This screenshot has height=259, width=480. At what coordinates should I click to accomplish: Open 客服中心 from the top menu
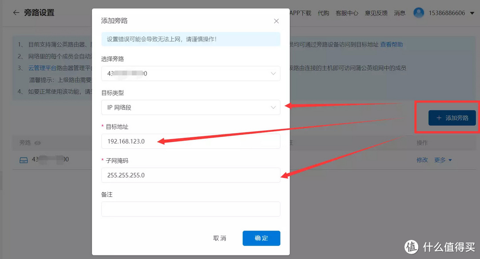click(347, 13)
